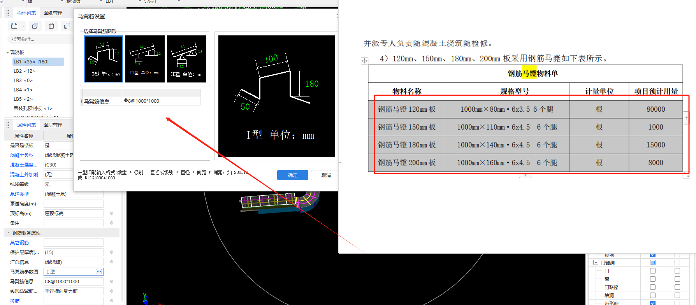This screenshot has width=696, height=305.
Task: Open the new component dropdown arrow
Action: pyautogui.click(x=23, y=26)
